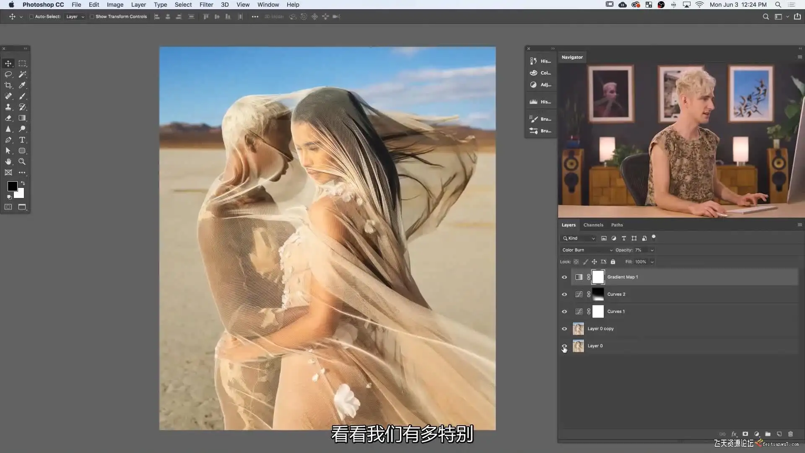Viewport: 805px width, 453px height.
Task: Open the Opacity slider dropdown arrow
Action: 652,250
